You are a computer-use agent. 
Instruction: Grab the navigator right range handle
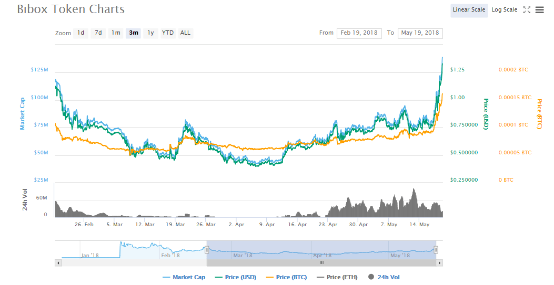pos(436,250)
